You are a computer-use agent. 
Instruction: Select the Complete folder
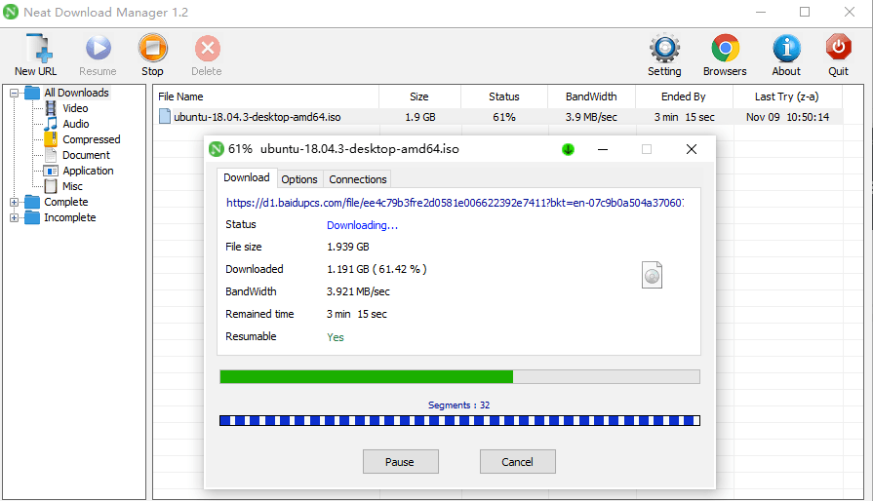point(65,202)
